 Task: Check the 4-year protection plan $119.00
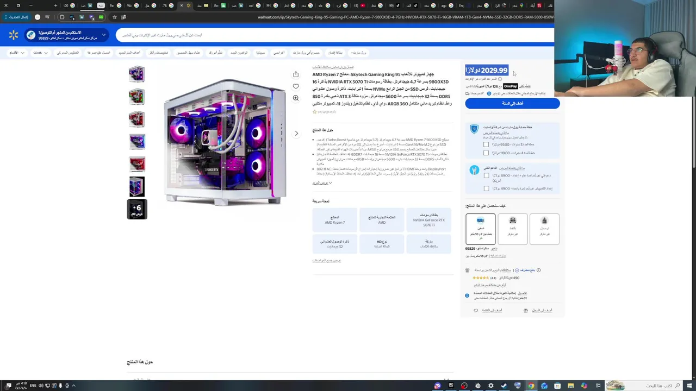[486, 153]
